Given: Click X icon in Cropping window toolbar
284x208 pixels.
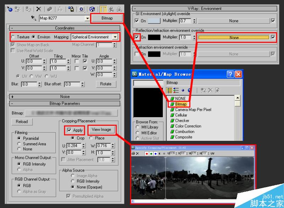Looking at the screenshot, I should click(137, 154).
